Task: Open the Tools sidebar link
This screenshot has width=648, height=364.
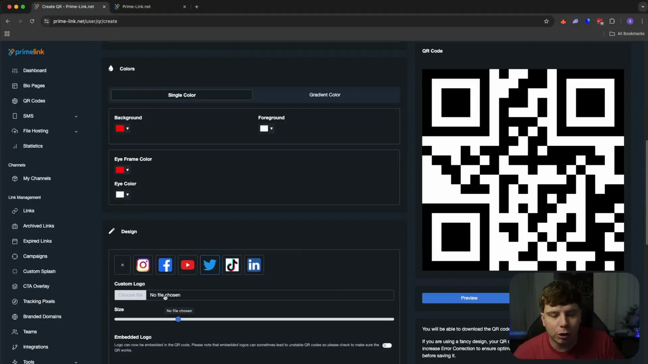Action: [x=28, y=362]
